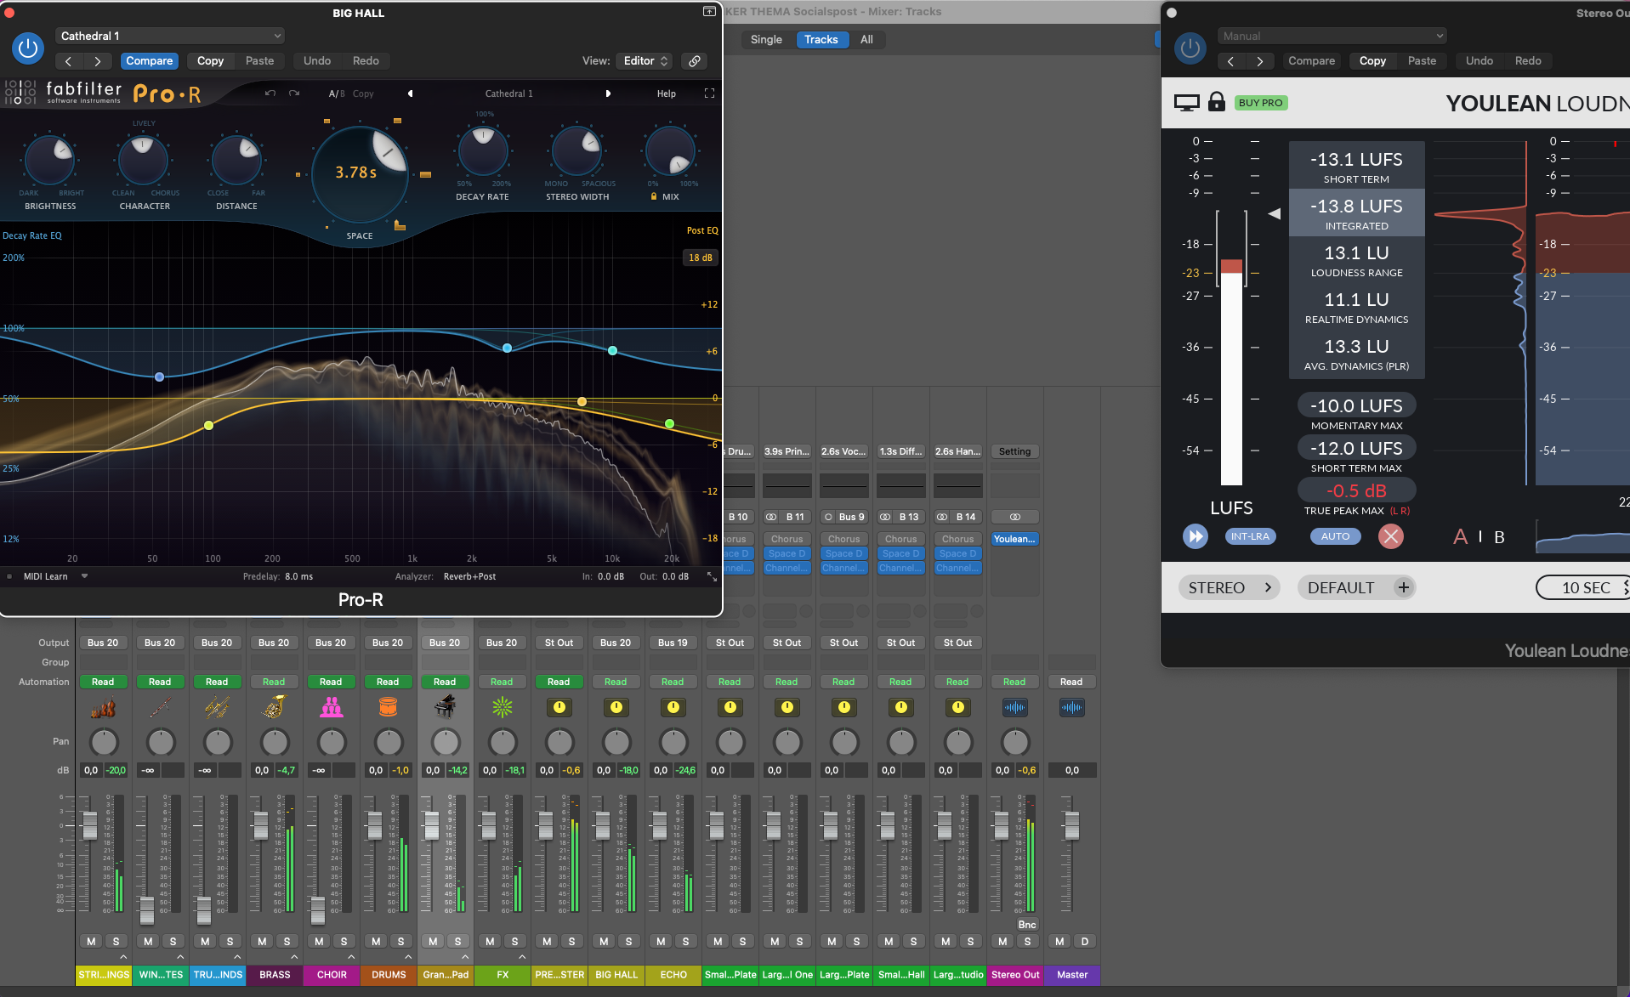
Task: Toggle the BIG HALL plugin power button
Action: 27,48
